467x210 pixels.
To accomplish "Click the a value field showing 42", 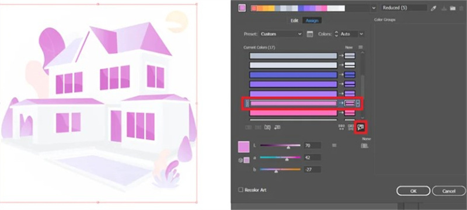I will click(x=312, y=157).
